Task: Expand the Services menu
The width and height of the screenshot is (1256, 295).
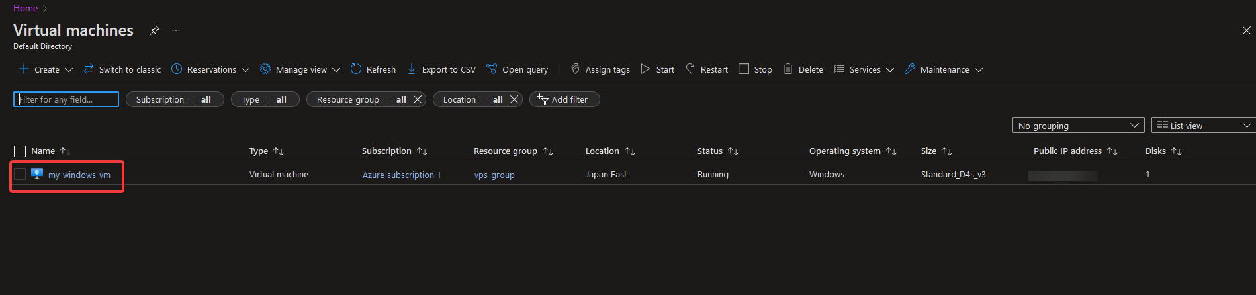Action: 864,69
